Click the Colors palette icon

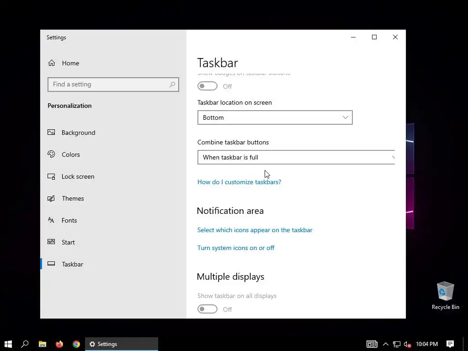[51, 154]
